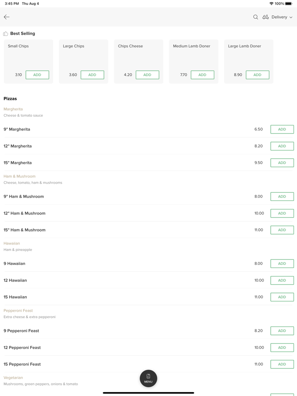Image resolution: width=297 pixels, height=396 pixels.
Task: Add 15" Margherita pizza
Action: tap(282, 163)
